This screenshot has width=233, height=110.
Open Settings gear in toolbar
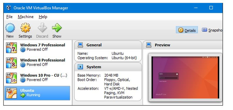pyautogui.click(x=25, y=28)
